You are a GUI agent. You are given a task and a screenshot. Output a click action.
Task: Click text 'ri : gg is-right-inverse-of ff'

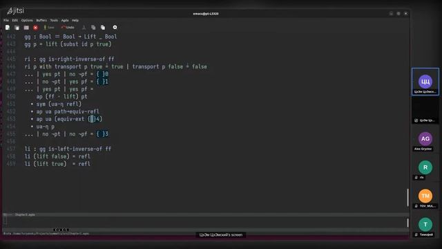(x=69, y=59)
